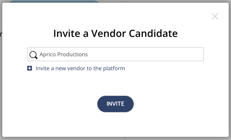Click the Aprico Productions text in the search box
This screenshot has height=140, width=231.
click(x=63, y=54)
